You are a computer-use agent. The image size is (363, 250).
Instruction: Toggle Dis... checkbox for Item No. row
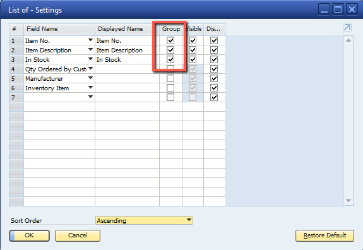(x=214, y=40)
